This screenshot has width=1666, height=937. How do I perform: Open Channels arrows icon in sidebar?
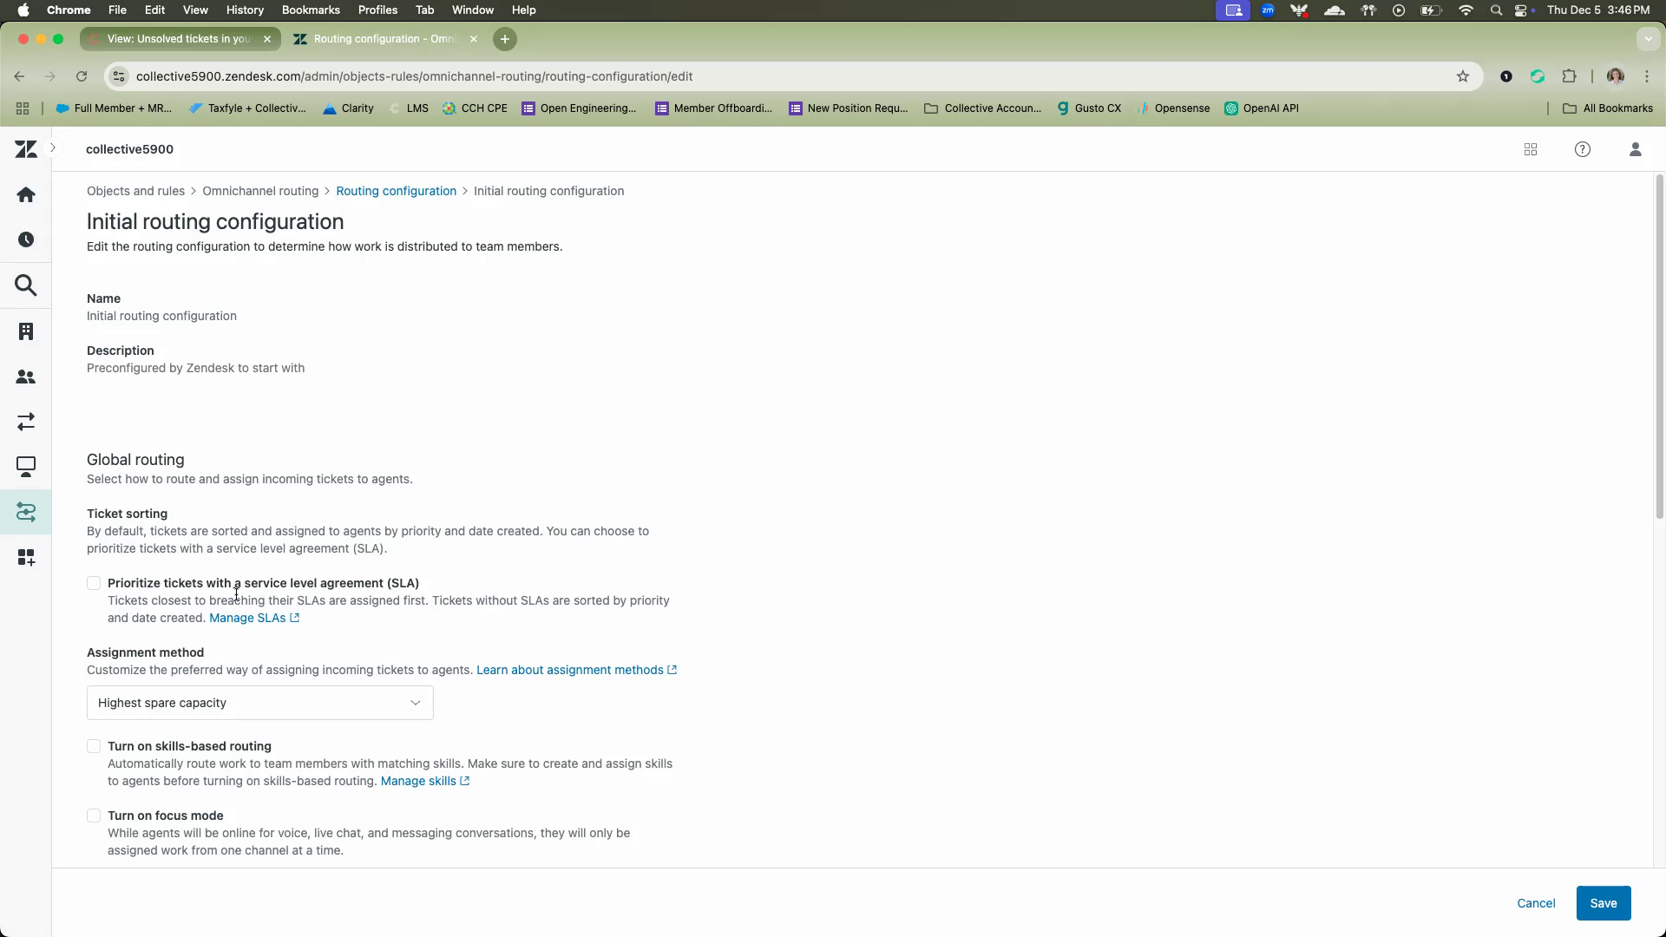click(26, 422)
